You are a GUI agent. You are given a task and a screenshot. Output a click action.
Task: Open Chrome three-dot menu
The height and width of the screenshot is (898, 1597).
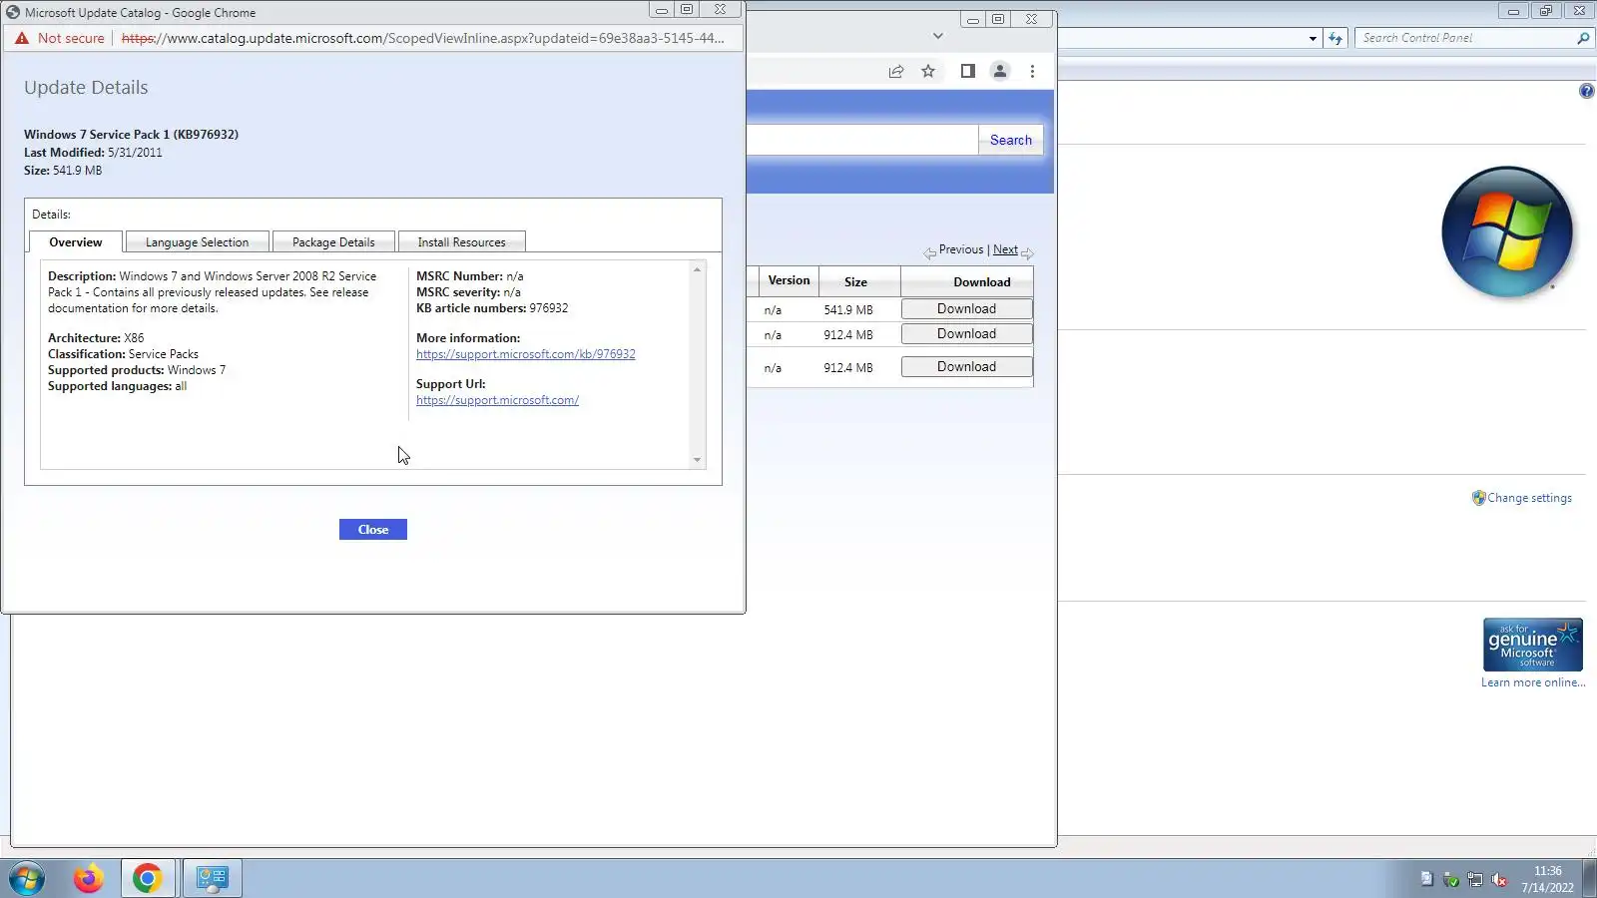coord(1032,71)
